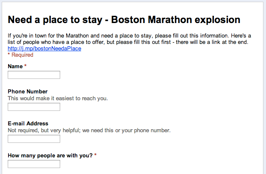Click the bold 'Name' field label
Screen dimensions: 266x174
15,67
